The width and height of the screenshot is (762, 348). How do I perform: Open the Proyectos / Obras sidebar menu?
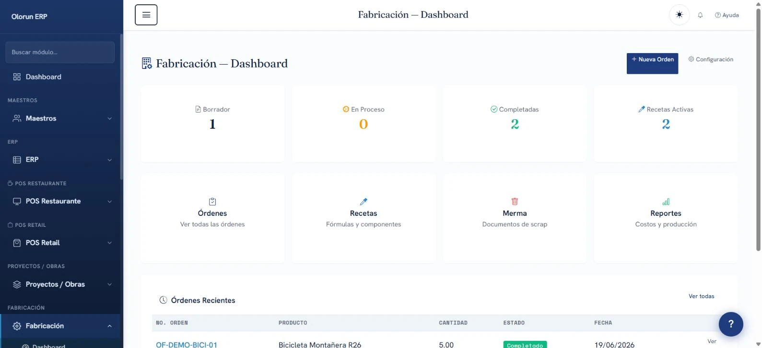coord(60,284)
